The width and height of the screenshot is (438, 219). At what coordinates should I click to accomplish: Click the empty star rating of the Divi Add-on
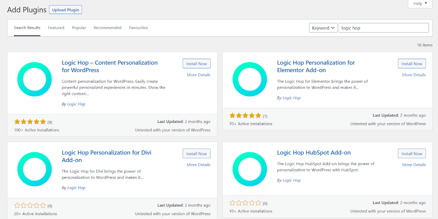pos(30,206)
